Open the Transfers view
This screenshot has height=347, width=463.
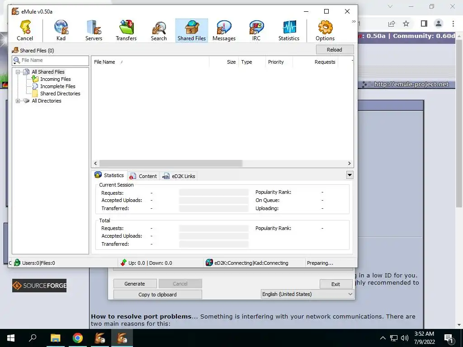point(127,30)
